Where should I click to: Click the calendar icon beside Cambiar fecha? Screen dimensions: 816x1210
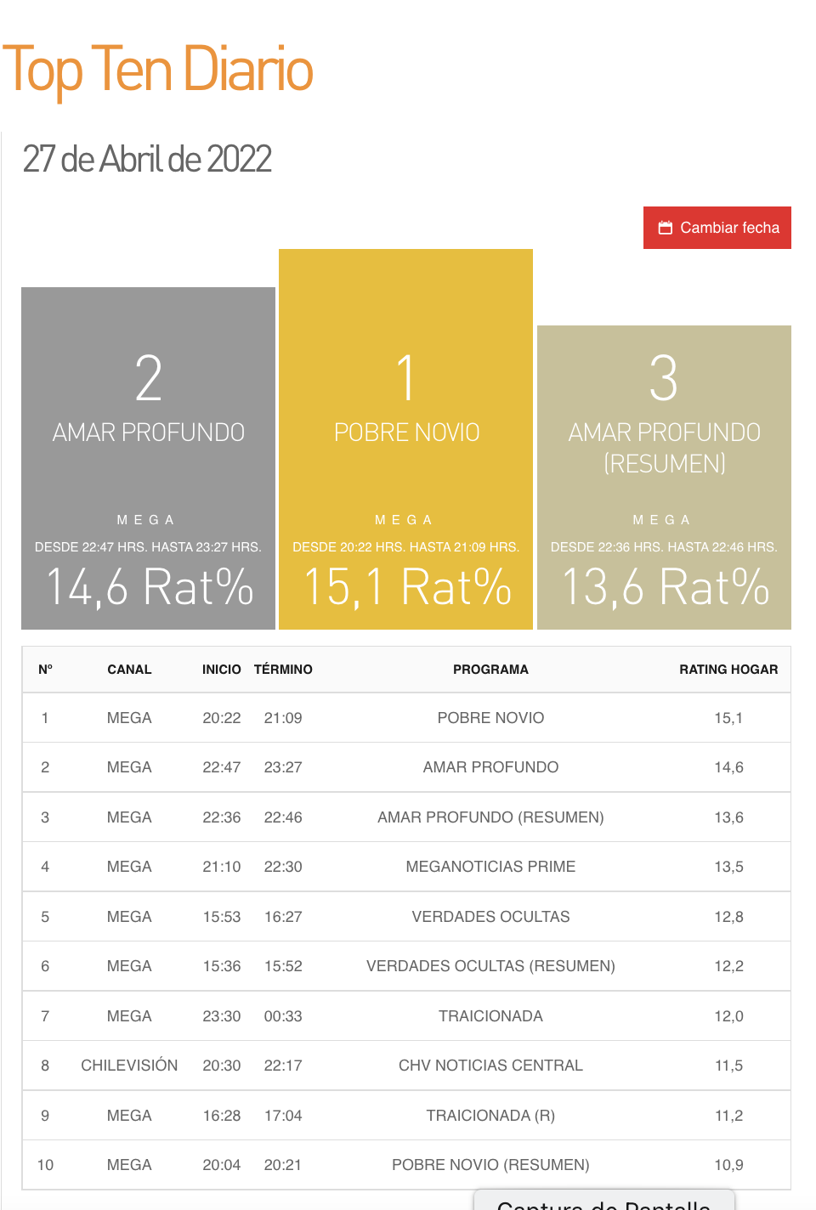point(666,228)
